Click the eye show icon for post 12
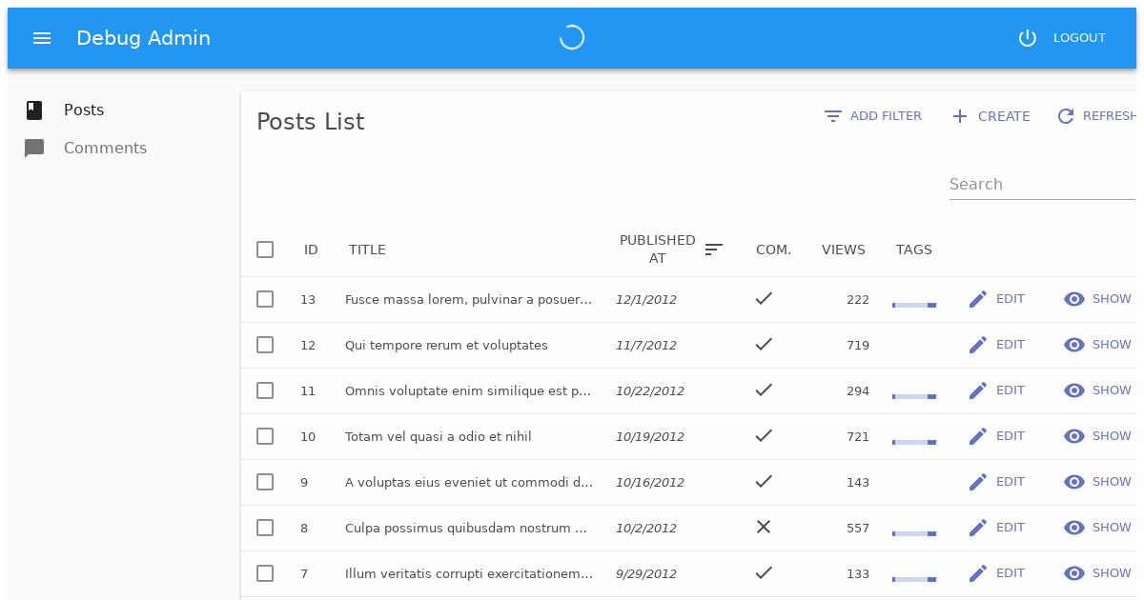Screen dimensions: 1144x600 [1074, 345]
